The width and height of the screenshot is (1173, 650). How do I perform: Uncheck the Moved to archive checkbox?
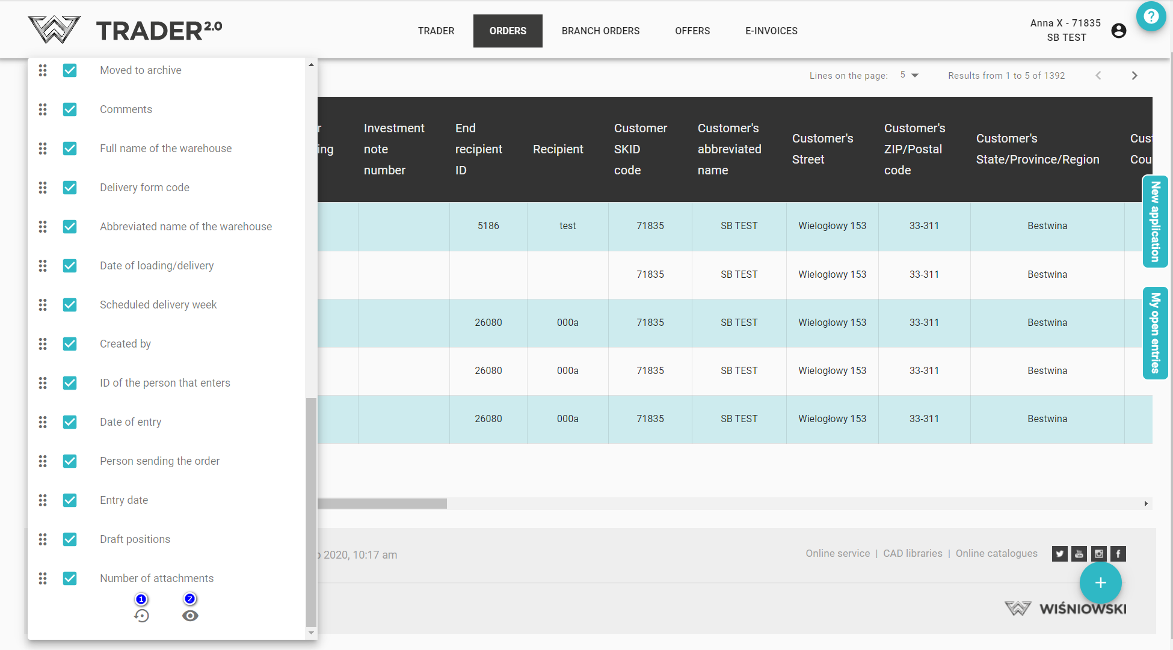point(70,70)
